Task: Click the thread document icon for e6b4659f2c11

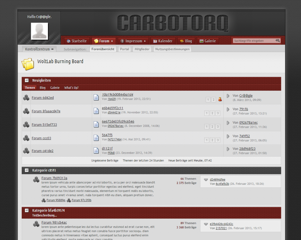Action: click(96, 111)
